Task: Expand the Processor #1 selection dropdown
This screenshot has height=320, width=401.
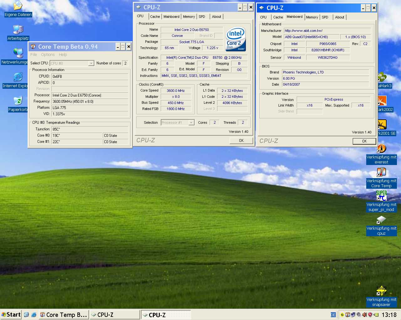Action: tap(191, 122)
